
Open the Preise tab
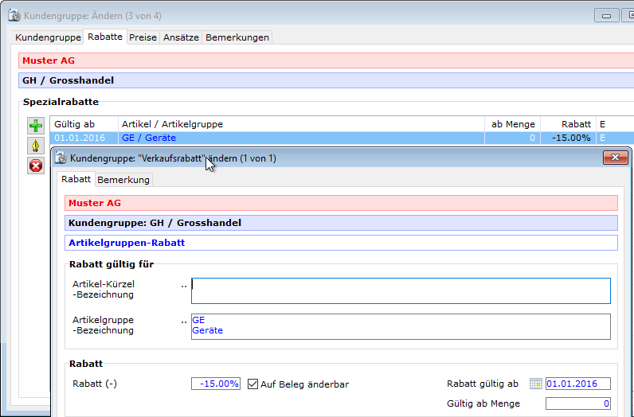pyautogui.click(x=143, y=37)
